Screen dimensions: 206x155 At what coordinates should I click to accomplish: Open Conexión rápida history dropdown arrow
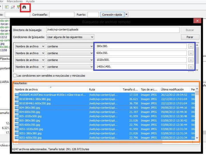[126, 14]
